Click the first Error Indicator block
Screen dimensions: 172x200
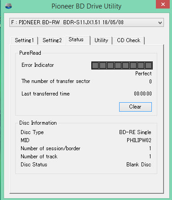coord(95,65)
